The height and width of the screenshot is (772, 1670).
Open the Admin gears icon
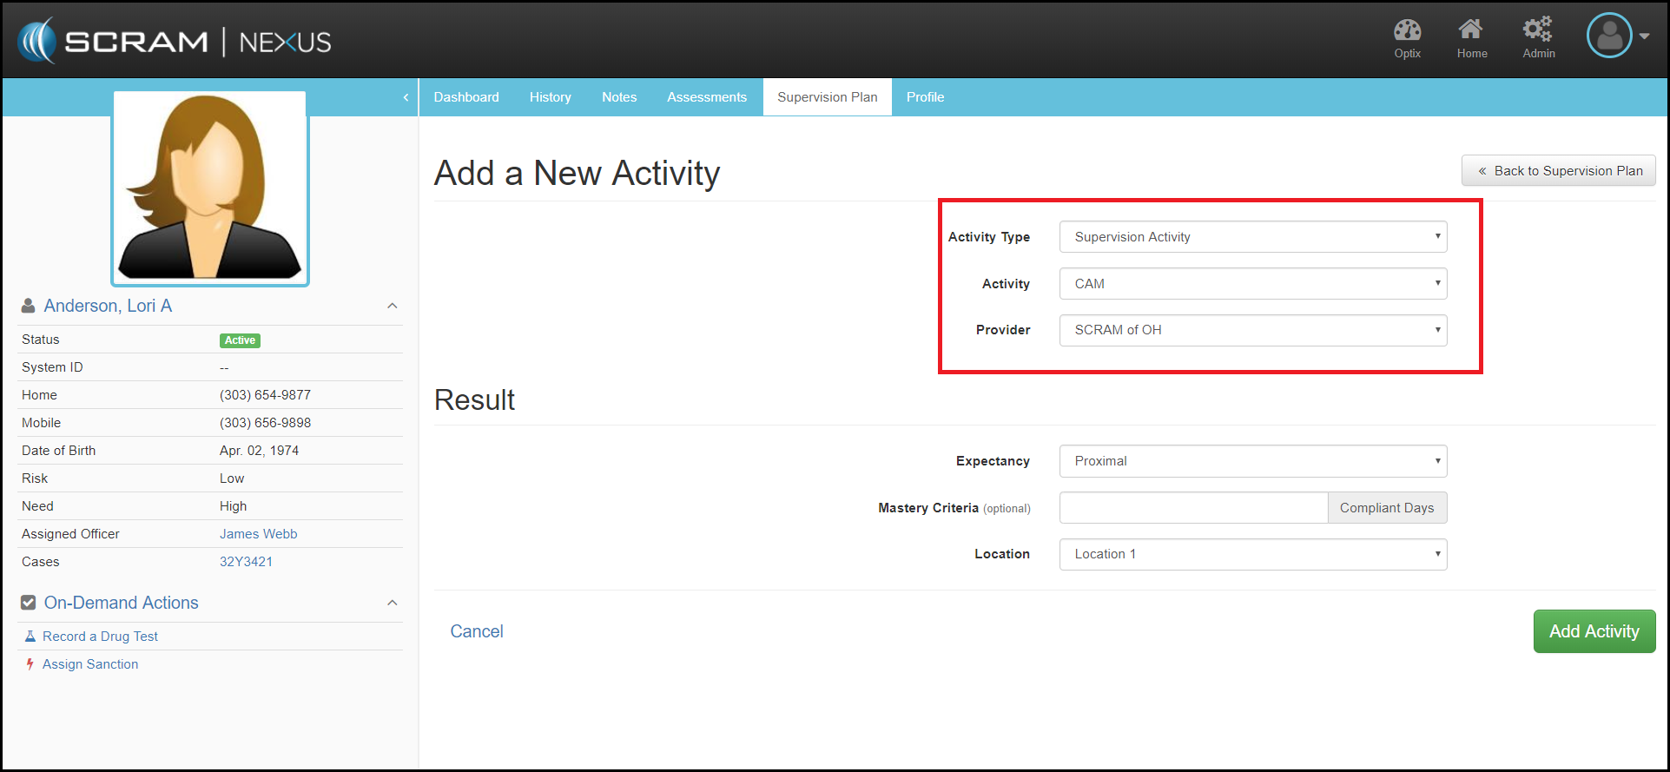click(x=1538, y=31)
